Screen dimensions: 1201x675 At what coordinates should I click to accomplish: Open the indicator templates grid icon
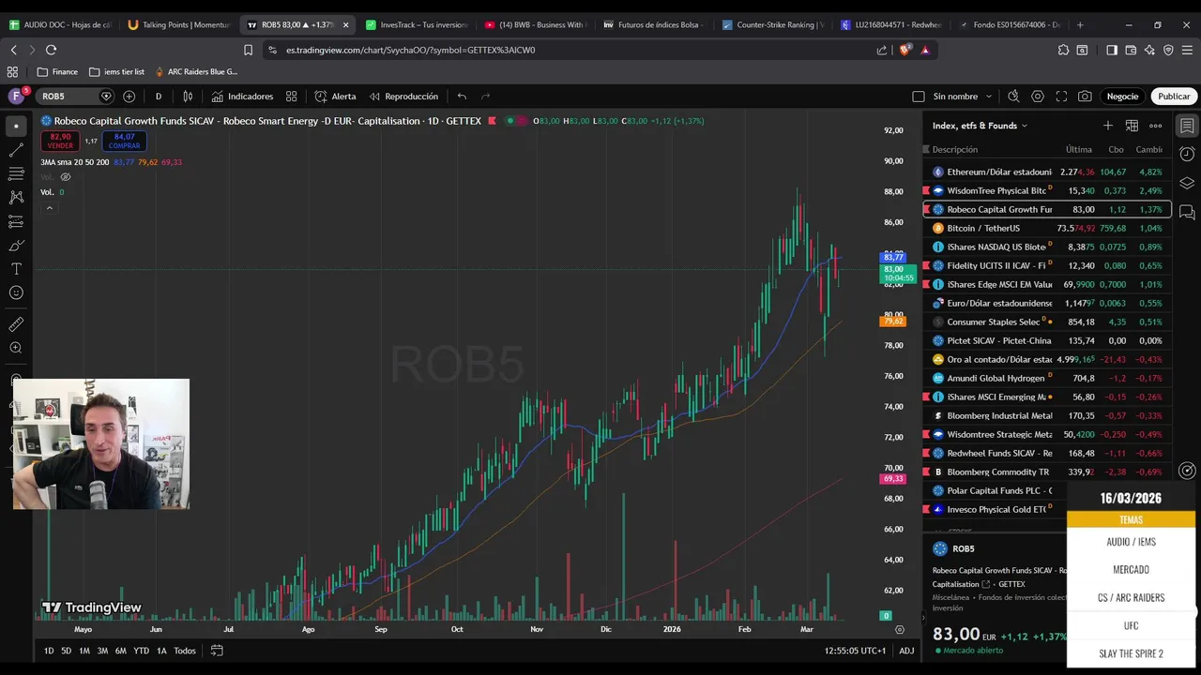292,97
